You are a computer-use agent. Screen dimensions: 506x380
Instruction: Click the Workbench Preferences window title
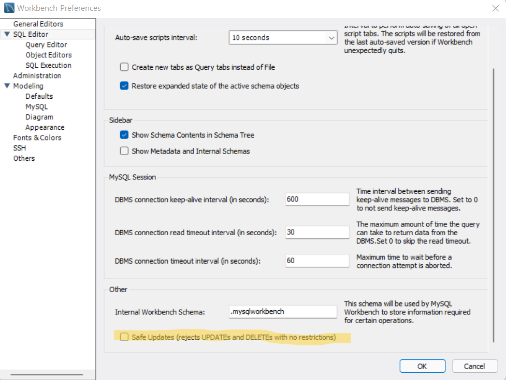pos(59,8)
